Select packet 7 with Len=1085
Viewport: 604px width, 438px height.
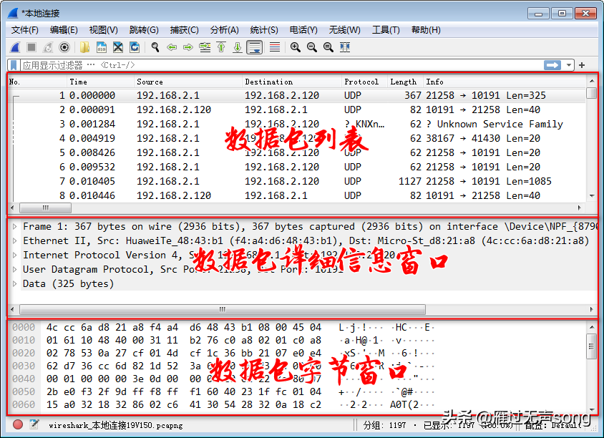tap(296, 181)
